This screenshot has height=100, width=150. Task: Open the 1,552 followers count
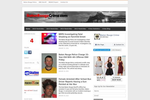pos(116,50)
